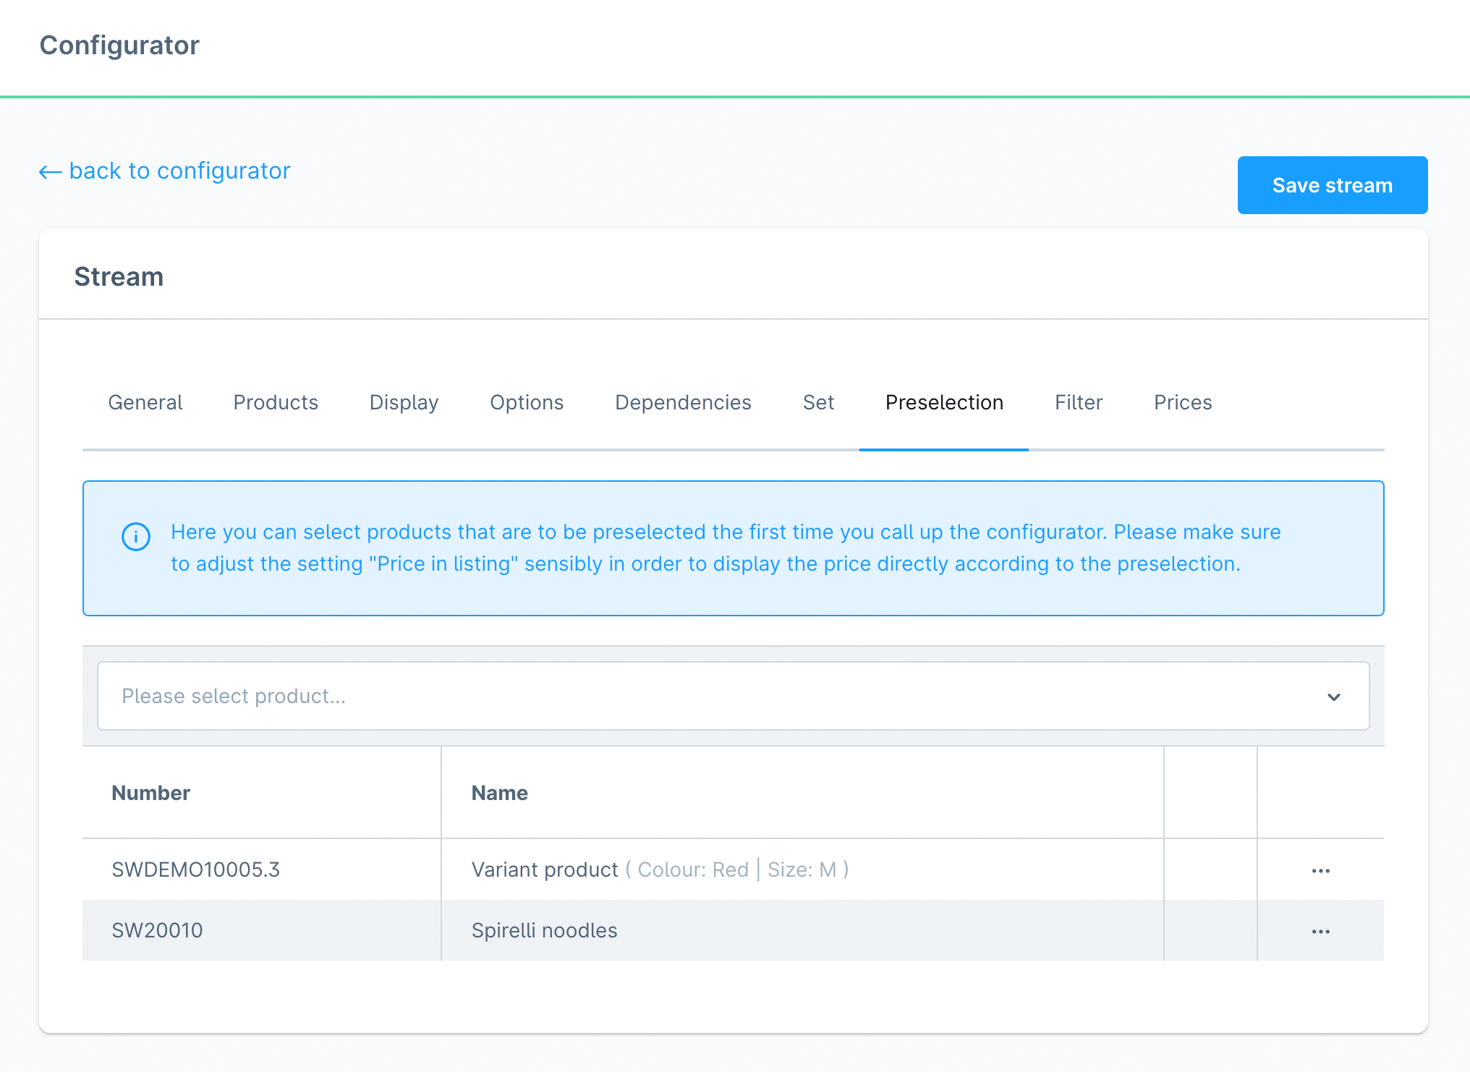Expand the product select chevron
This screenshot has width=1470, height=1072.
[x=1334, y=697]
